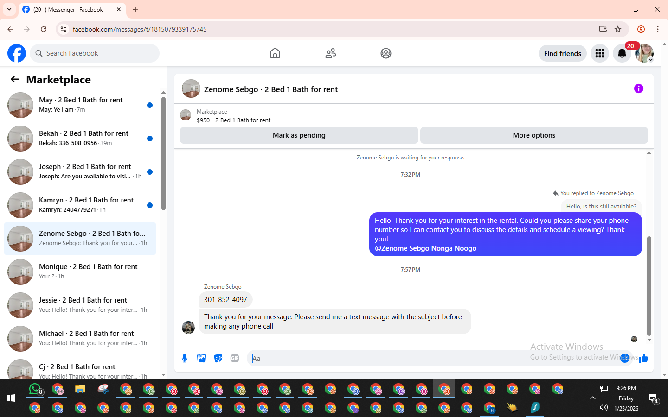This screenshot has height=417, width=668.
Task: Open the Home feed icon
Action: pyautogui.click(x=275, y=53)
